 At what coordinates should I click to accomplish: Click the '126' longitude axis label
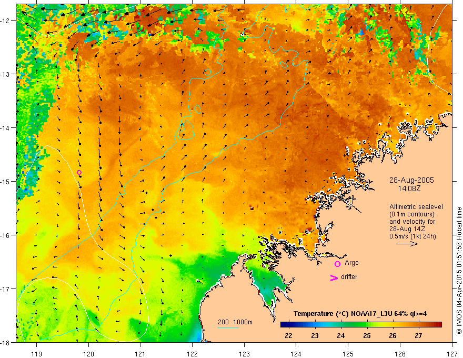pyautogui.click(x=400, y=354)
